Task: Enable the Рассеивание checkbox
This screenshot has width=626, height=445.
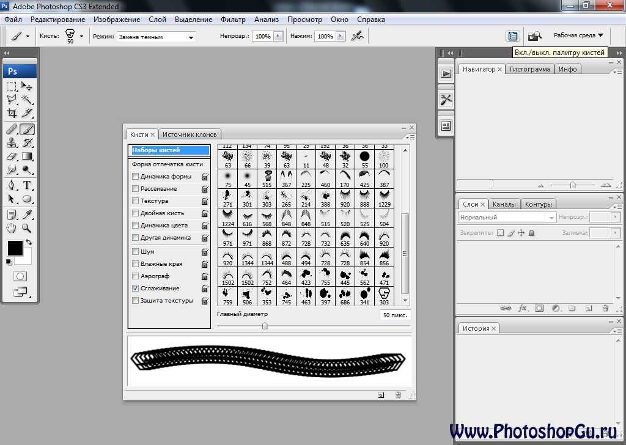Action: [x=135, y=188]
